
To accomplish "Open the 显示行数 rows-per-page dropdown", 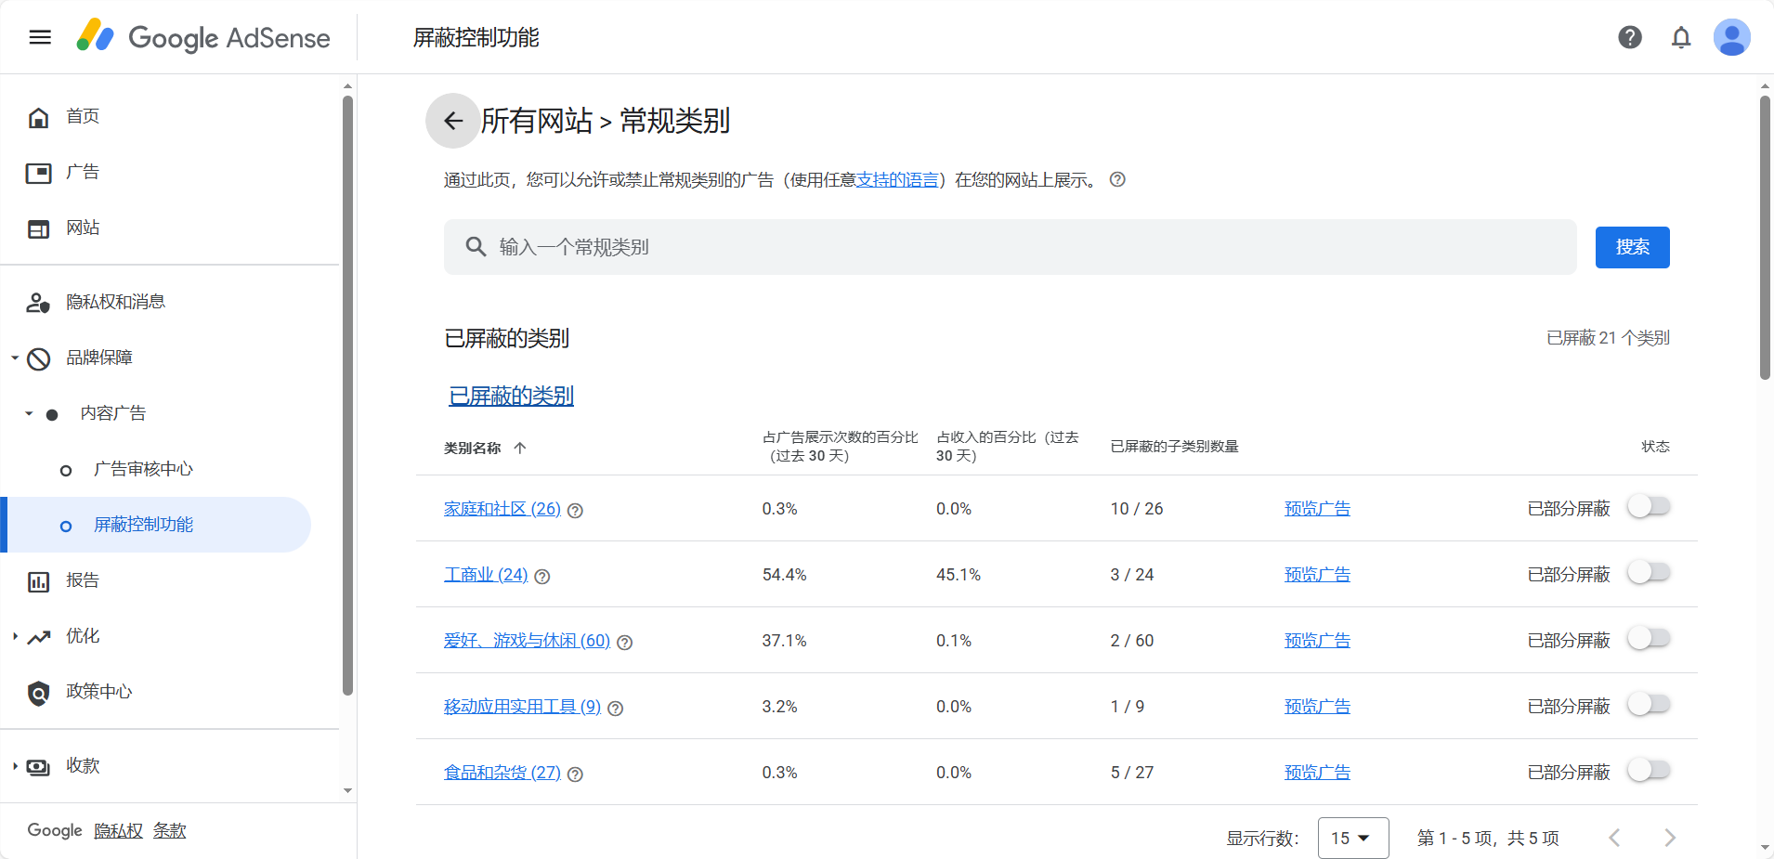I will click(x=1352, y=837).
